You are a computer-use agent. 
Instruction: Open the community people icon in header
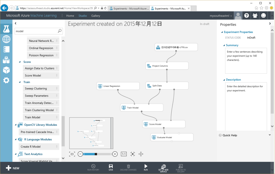coord(255,16)
